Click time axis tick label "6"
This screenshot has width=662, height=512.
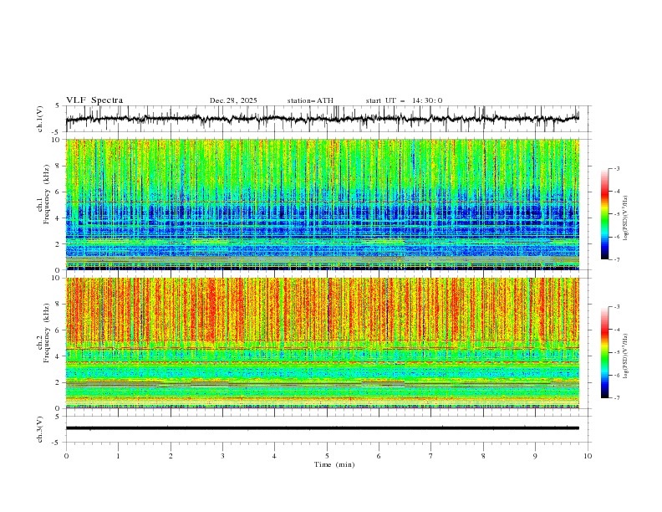tap(379, 456)
